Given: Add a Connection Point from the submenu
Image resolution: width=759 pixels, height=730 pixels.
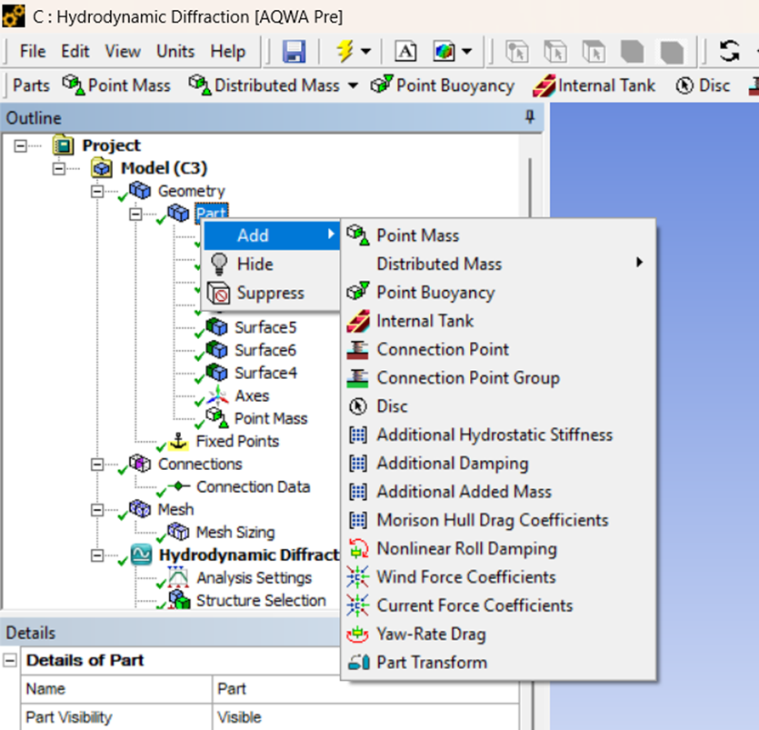Looking at the screenshot, I should (x=499, y=349).
